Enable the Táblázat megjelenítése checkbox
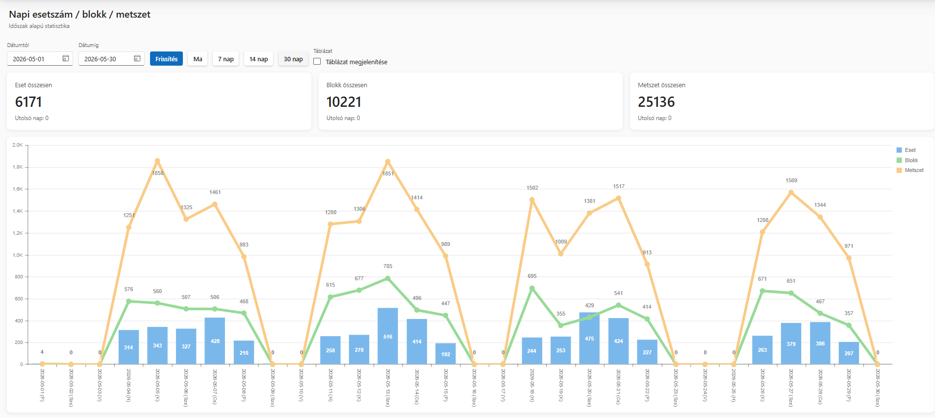935x418 pixels. (317, 62)
